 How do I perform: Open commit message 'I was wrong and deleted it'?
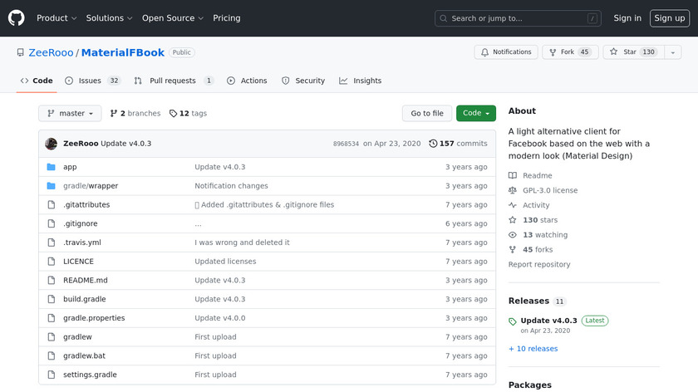pyautogui.click(x=242, y=243)
